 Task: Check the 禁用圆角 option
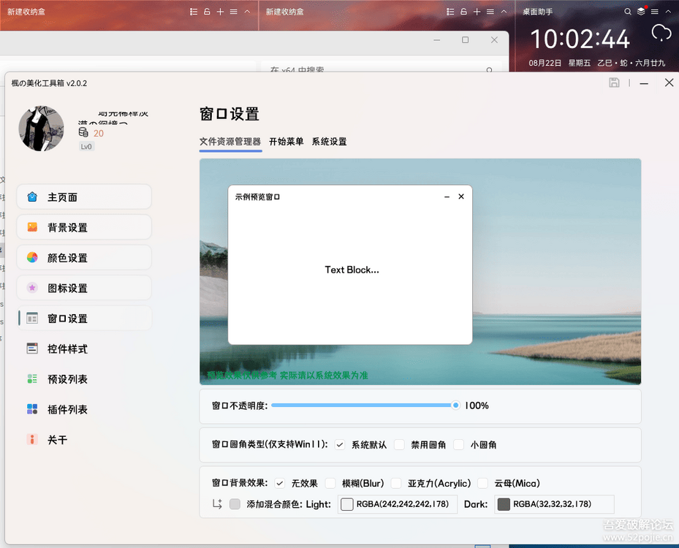click(399, 444)
